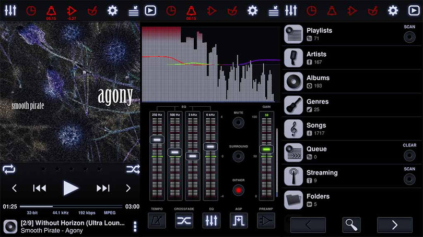
Task: Open the Genres category
Action: coord(318,105)
